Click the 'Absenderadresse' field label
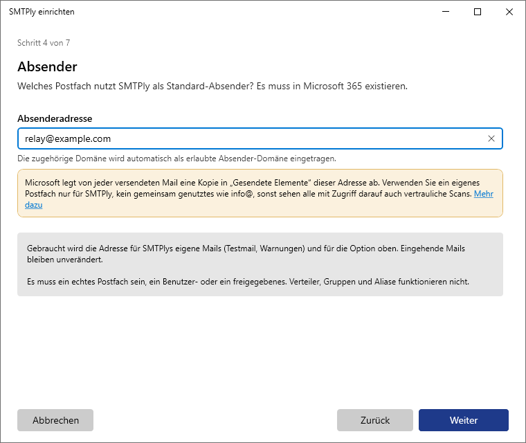 [55, 118]
